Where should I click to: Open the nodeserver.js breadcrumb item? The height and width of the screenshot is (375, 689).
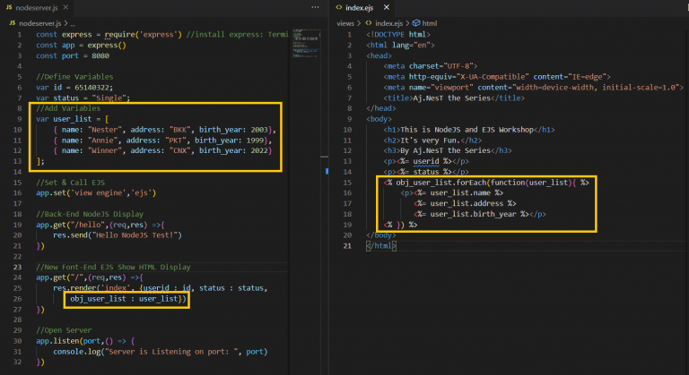pyautogui.click(x=39, y=22)
